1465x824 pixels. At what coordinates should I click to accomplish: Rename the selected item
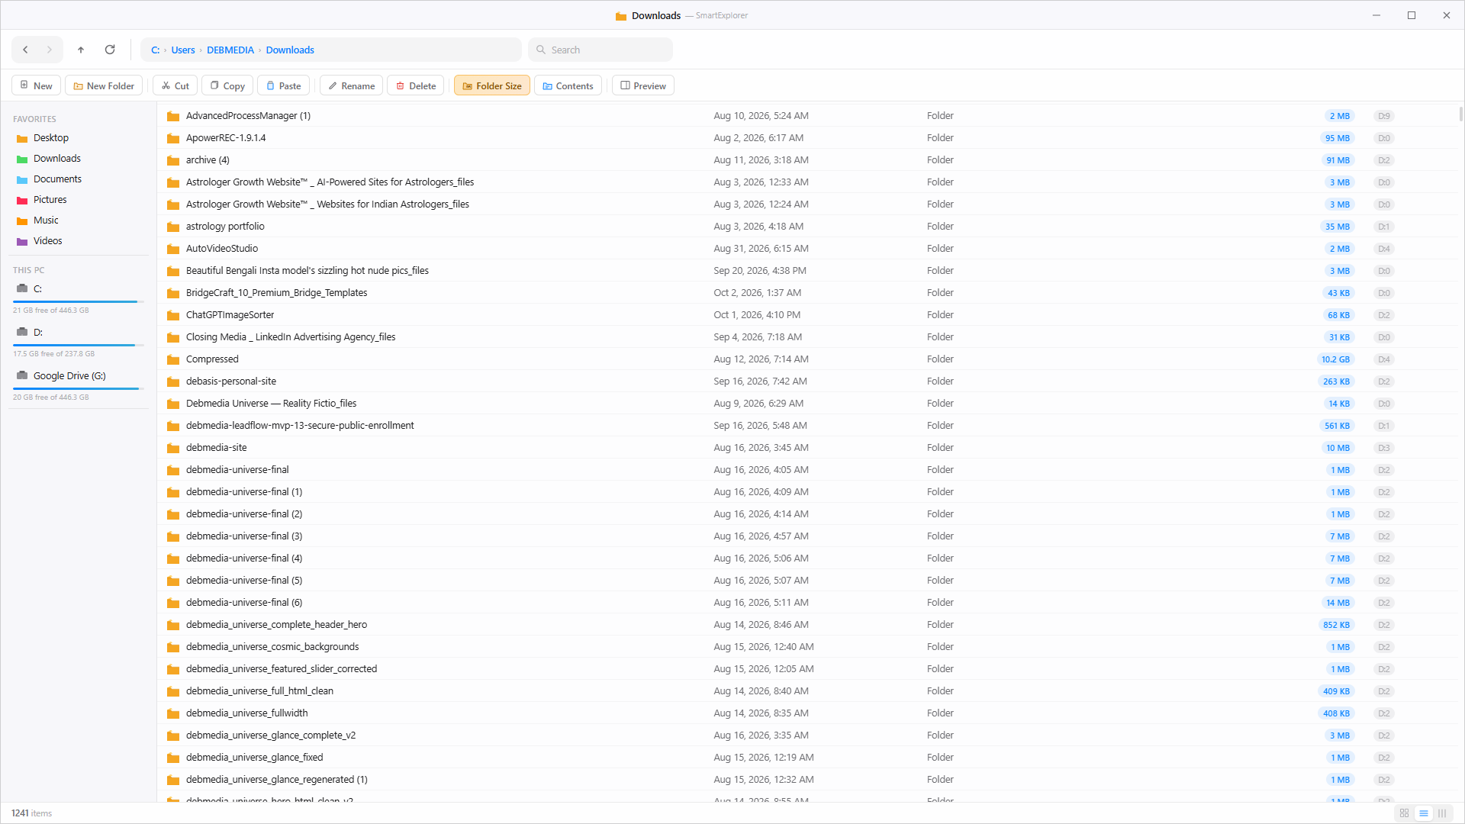pyautogui.click(x=351, y=85)
